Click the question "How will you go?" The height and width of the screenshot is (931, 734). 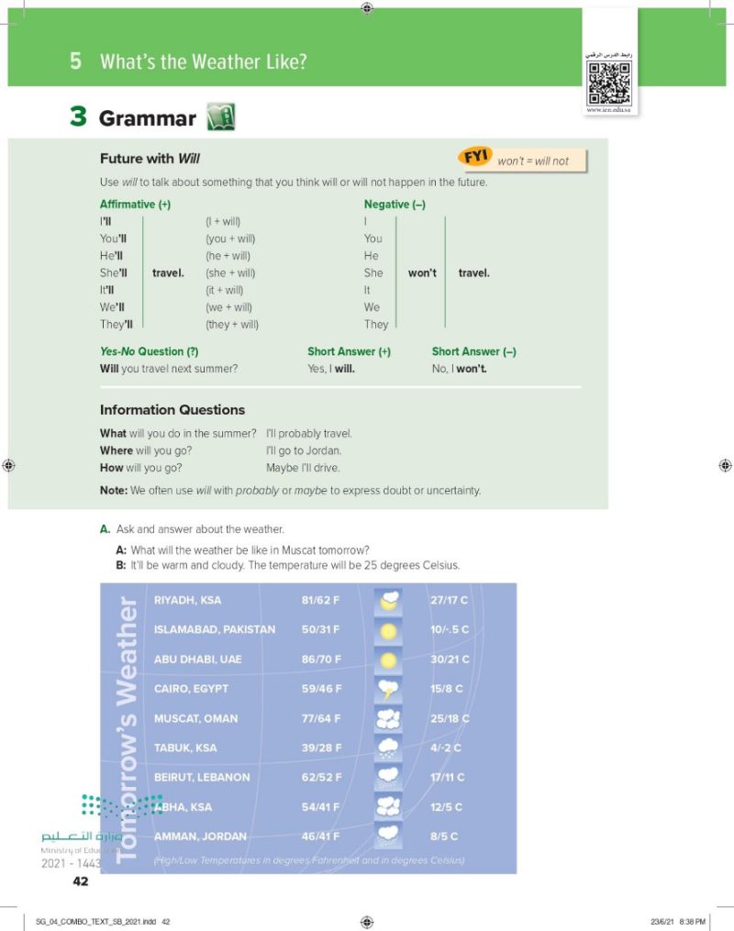tap(140, 468)
